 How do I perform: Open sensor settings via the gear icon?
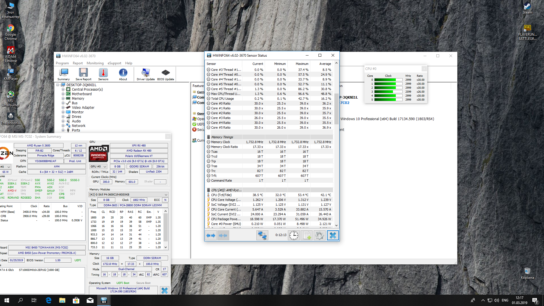(319, 235)
